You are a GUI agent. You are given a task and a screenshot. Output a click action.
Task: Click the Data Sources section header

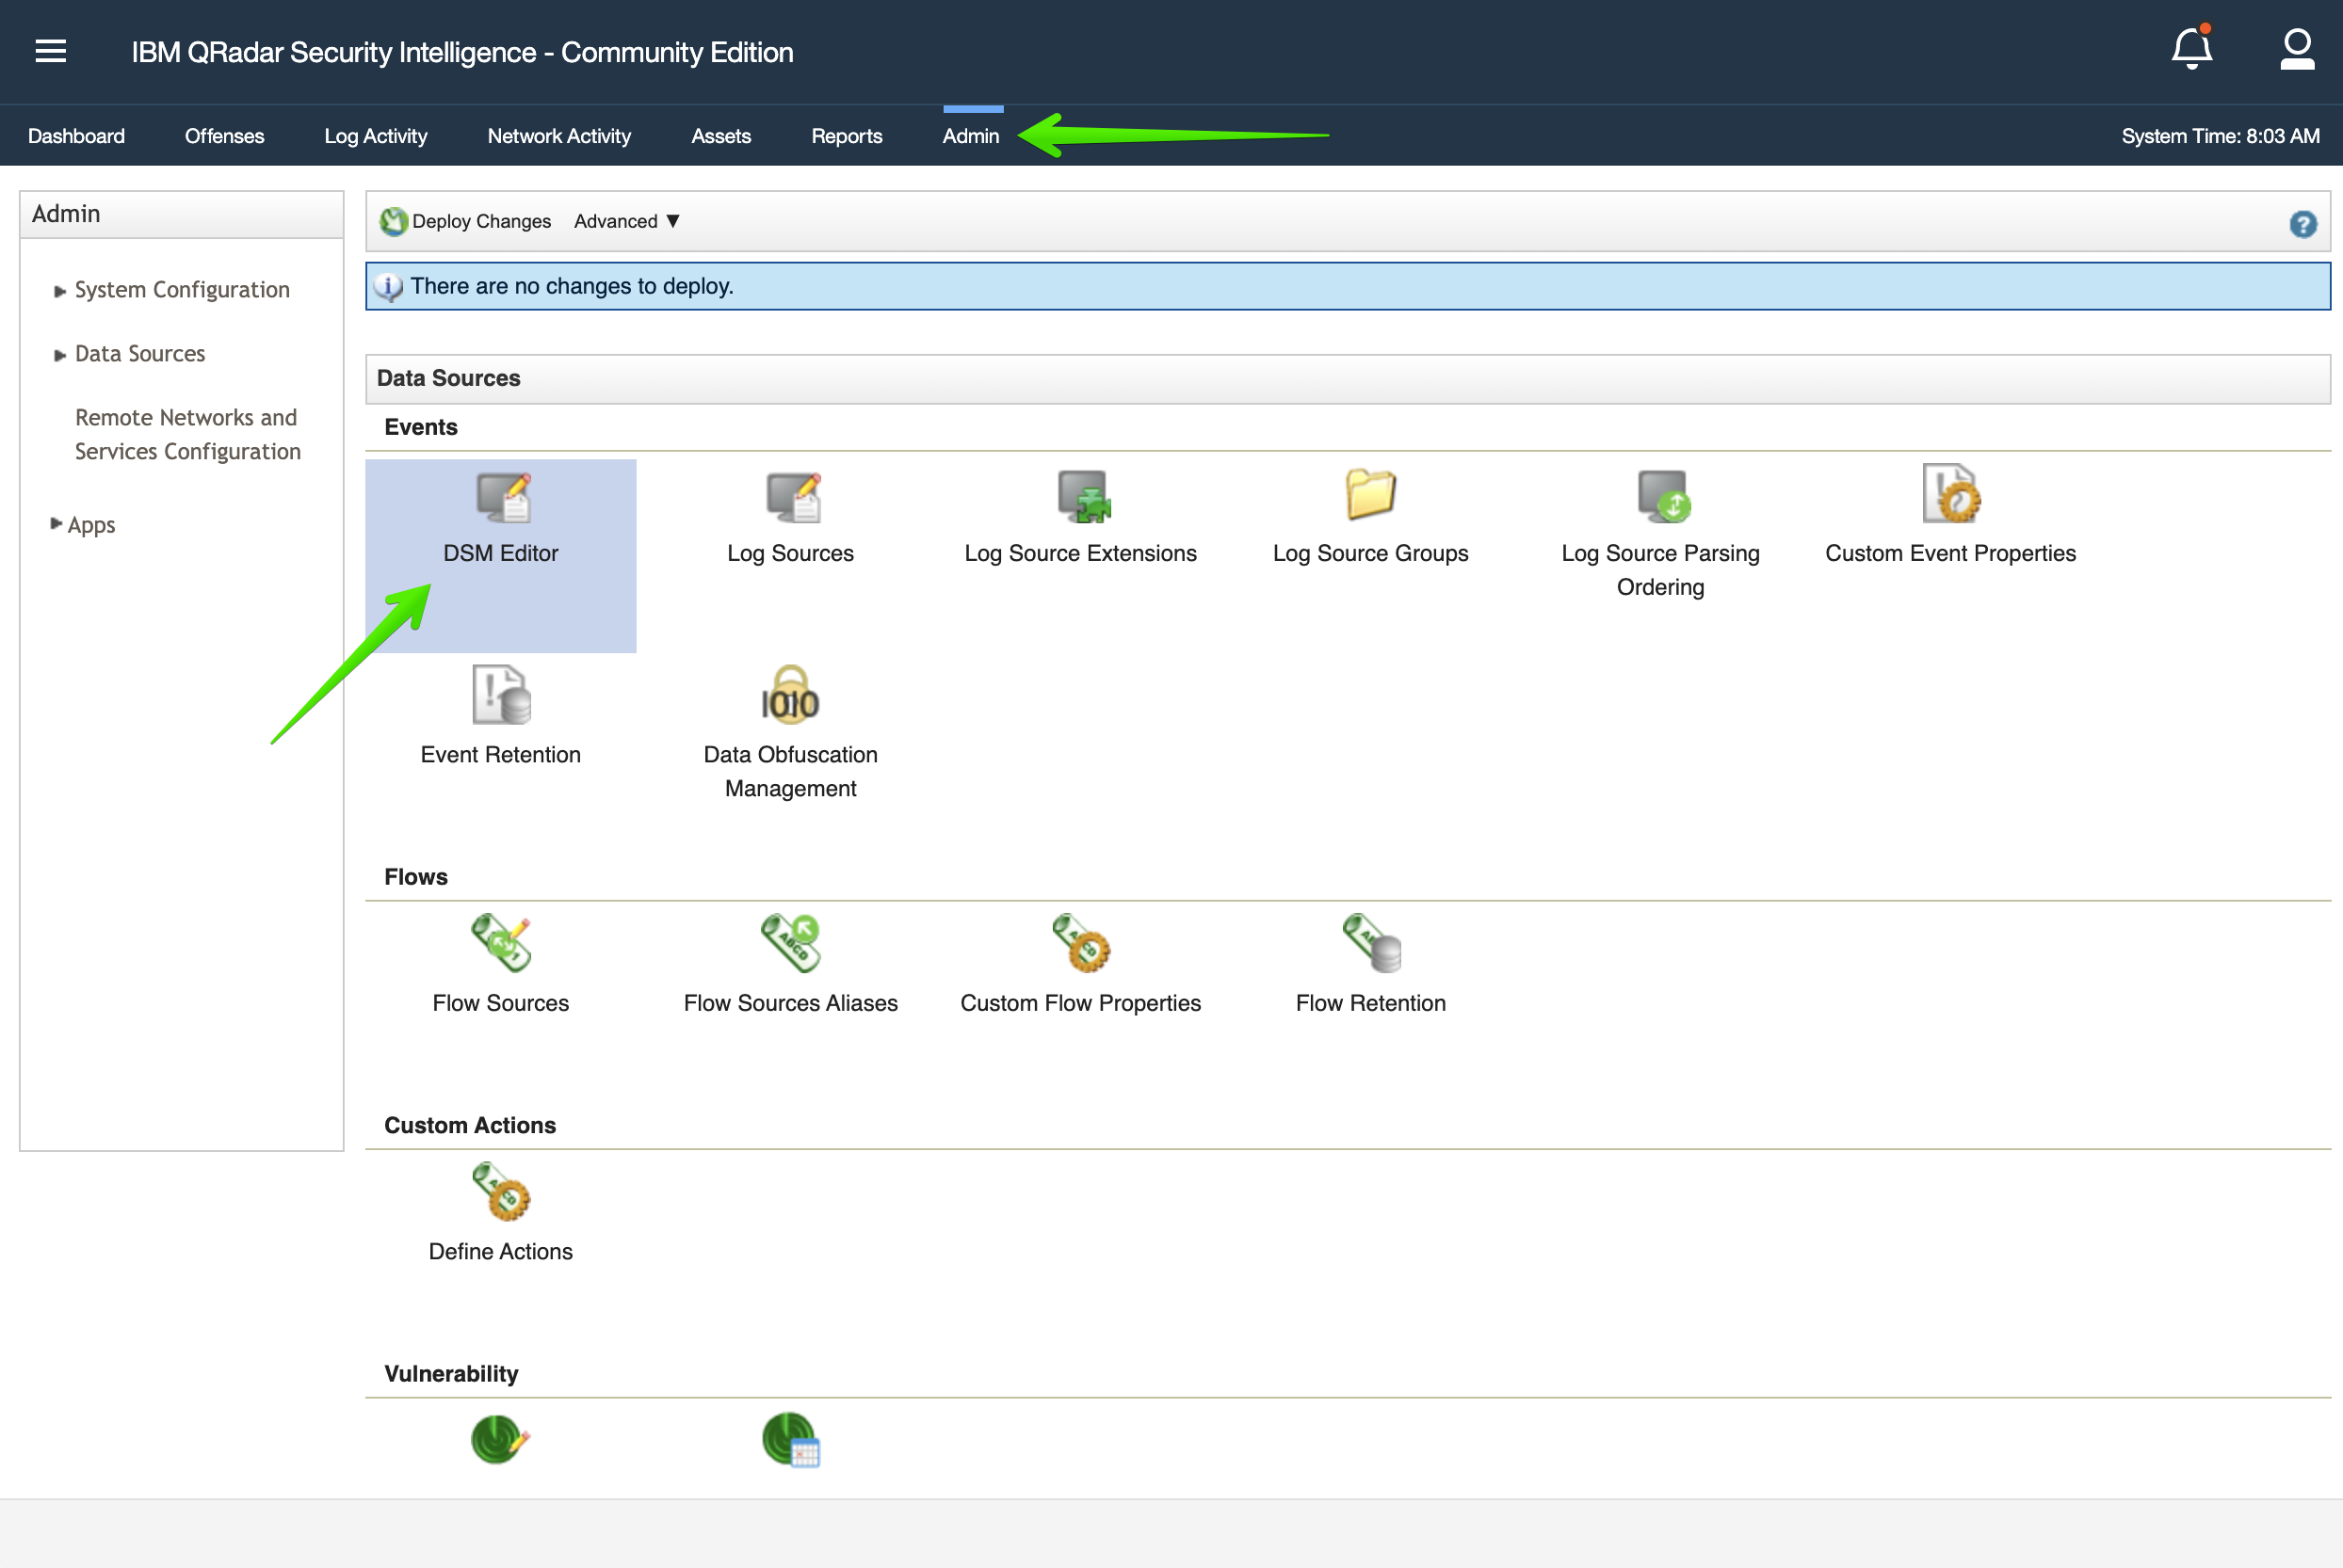click(1348, 379)
